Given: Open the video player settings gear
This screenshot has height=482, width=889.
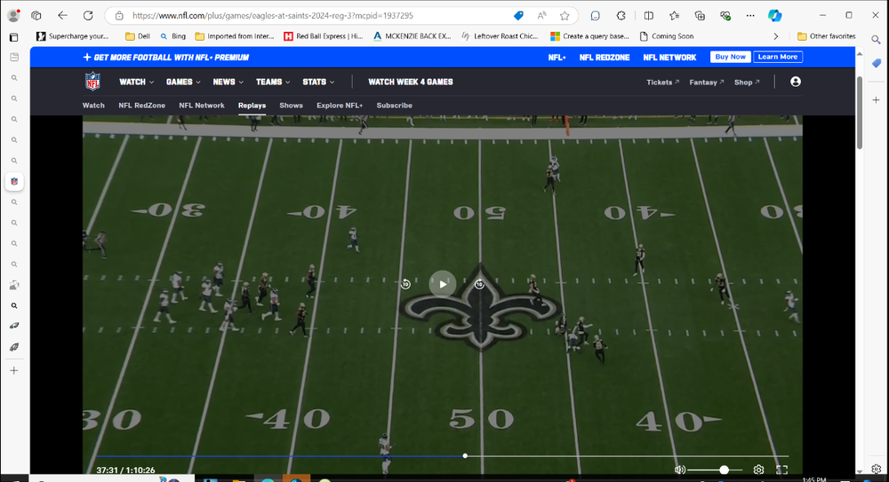Looking at the screenshot, I should tap(758, 470).
